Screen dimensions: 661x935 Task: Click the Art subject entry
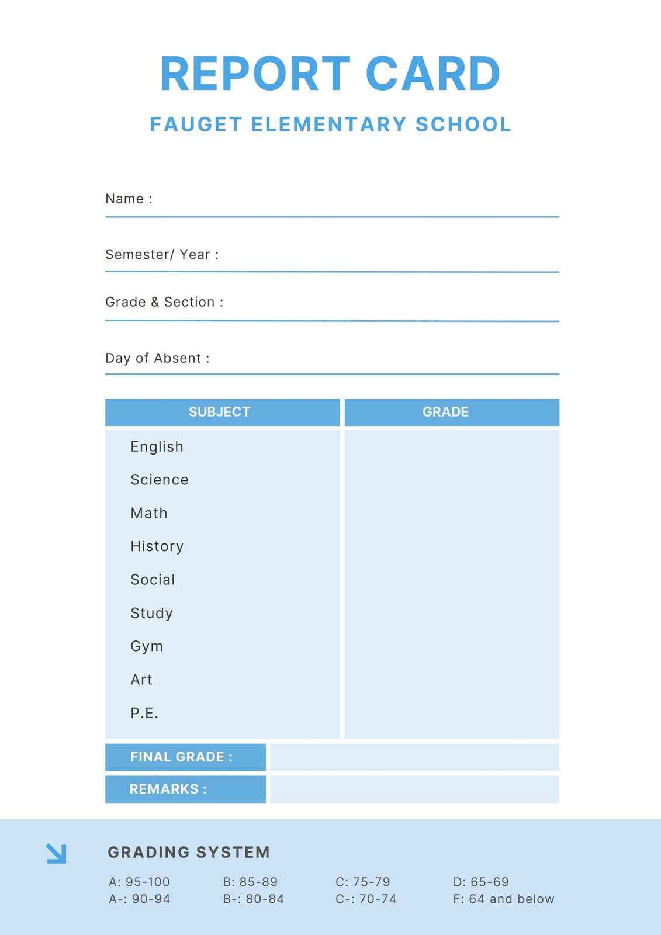click(141, 680)
